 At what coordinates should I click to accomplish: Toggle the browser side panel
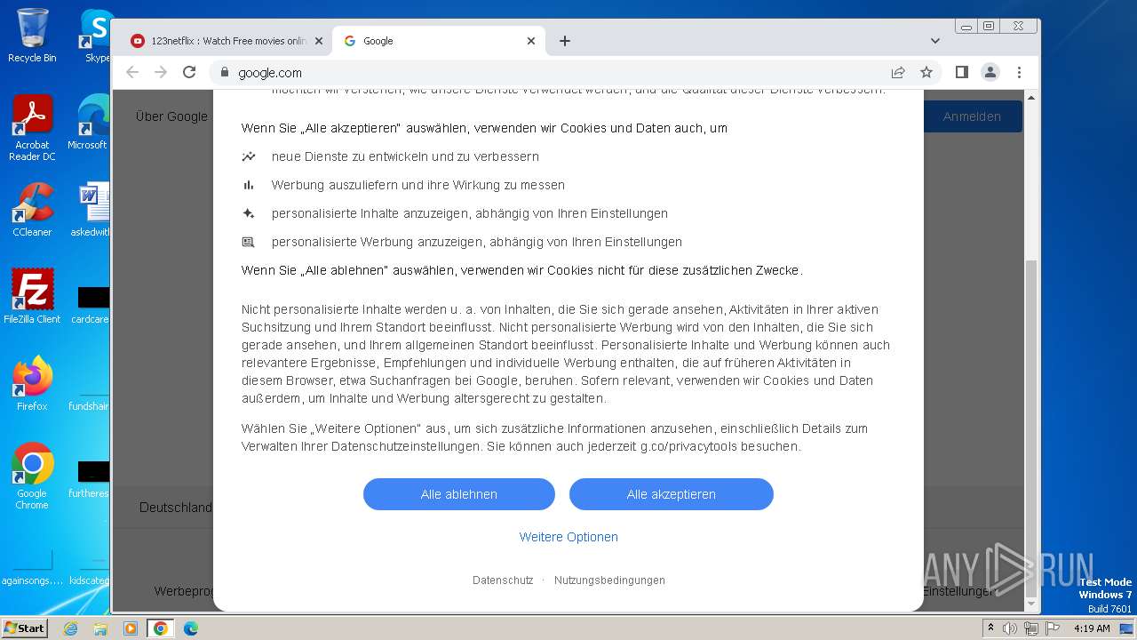[961, 73]
